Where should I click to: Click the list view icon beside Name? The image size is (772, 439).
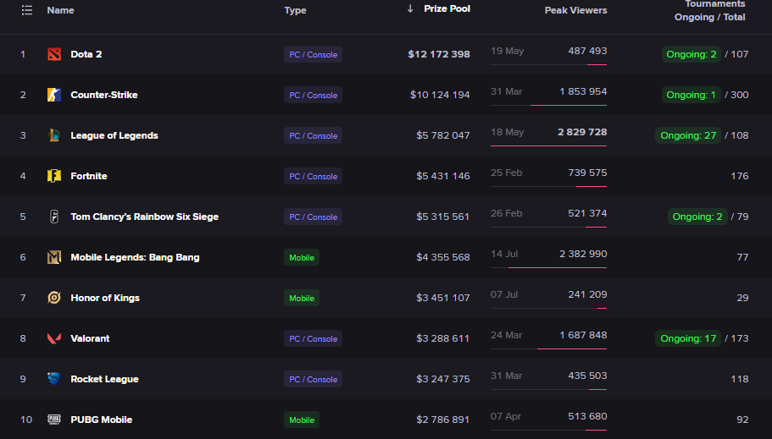[x=27, y=10]
